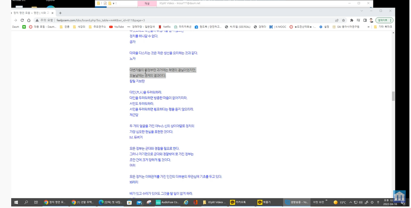Open the '기타 북마크' folder
This screenshot has height=208, width=411.
(383, 27)
